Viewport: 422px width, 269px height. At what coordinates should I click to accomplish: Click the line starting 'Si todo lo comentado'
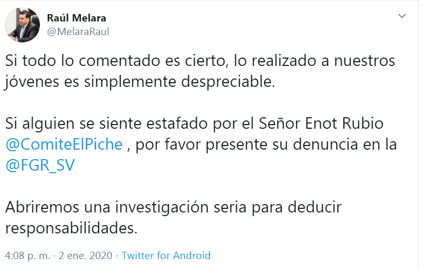pyautogui.click(x=199, y=61)
